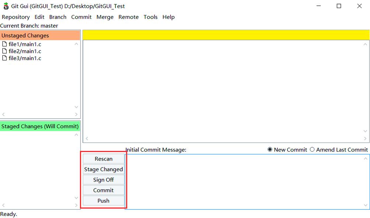The height and width of the screenshot is (218, 370).
Task: Click the diff pane scroll-up arrow
Action: (365, 44)
